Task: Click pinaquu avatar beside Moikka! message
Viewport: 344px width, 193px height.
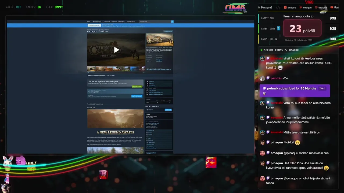Action: (262, 143)
